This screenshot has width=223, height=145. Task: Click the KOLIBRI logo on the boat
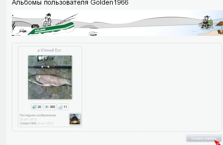41,30
